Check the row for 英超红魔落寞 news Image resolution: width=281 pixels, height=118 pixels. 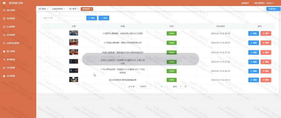click(x=45, y=53)
